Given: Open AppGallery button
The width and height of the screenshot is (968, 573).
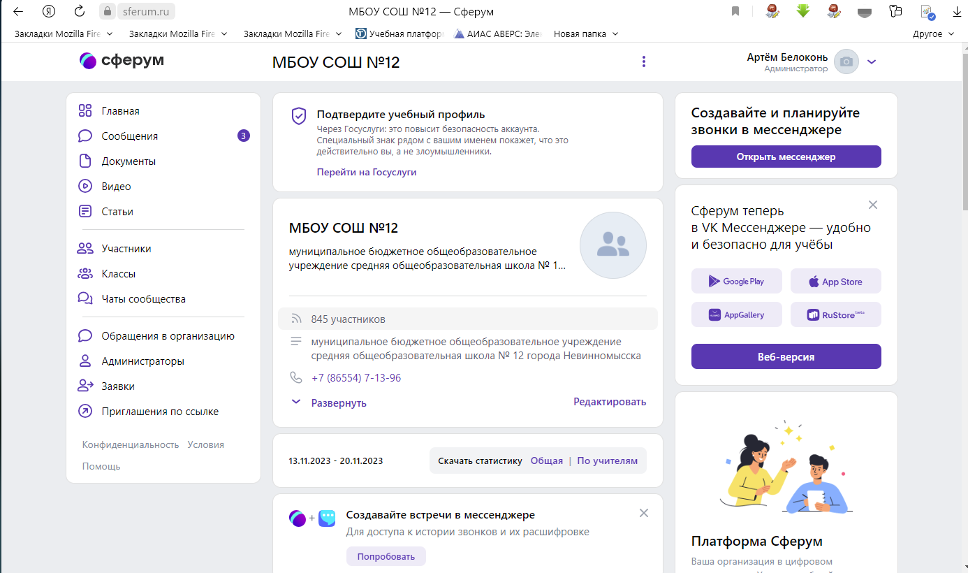Looking at the screenshot, I should pyautogui.click(x=738, y=314).
